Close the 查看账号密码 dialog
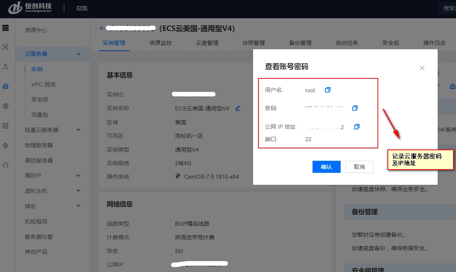The image size is (456, 272). (422, 68)
